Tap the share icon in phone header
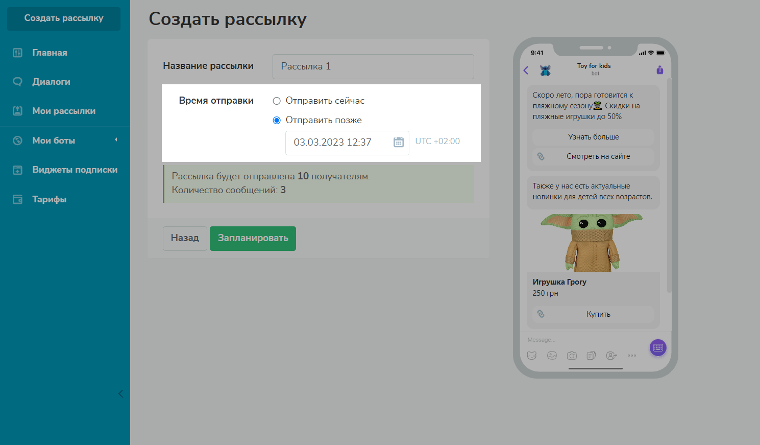 point(660,70)
